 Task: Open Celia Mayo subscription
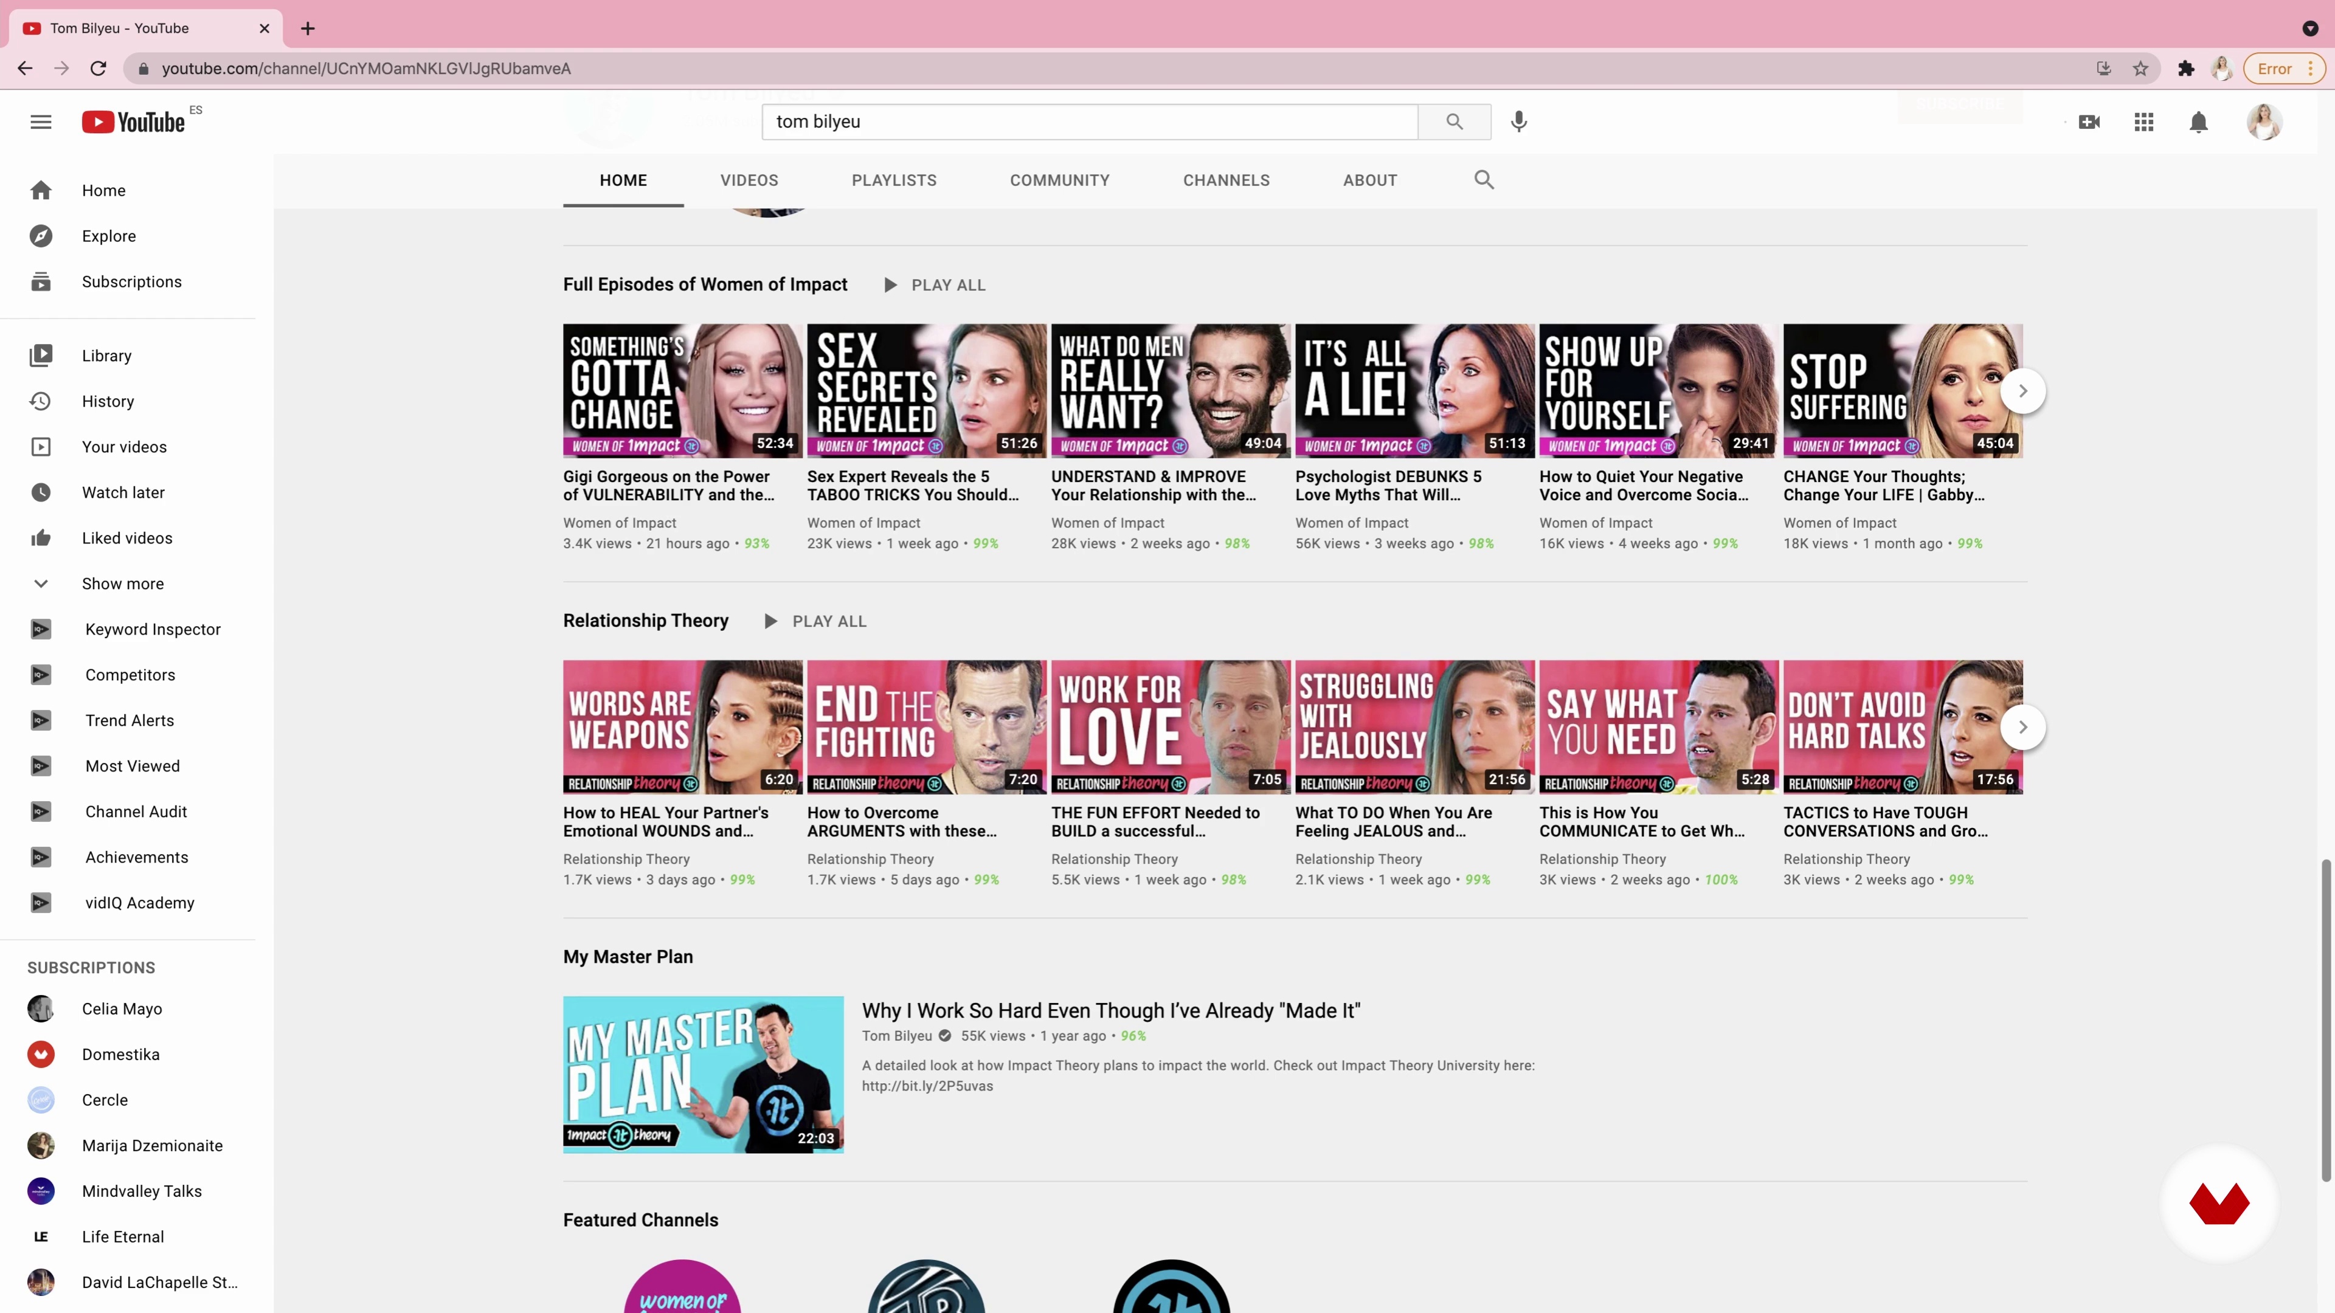click(128, 1008)
